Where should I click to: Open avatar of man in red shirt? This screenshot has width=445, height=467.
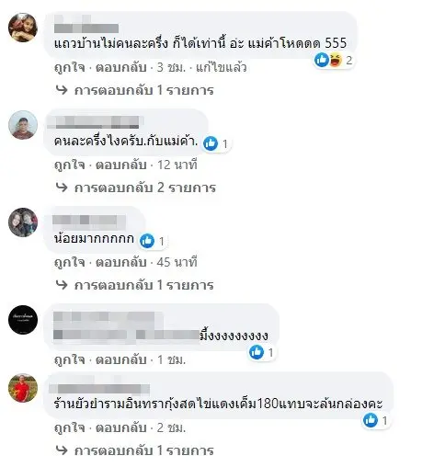[x=23, y=388]
